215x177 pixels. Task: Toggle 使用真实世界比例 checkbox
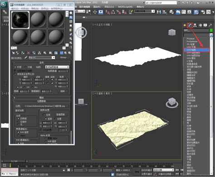click(x=15, y=74)
